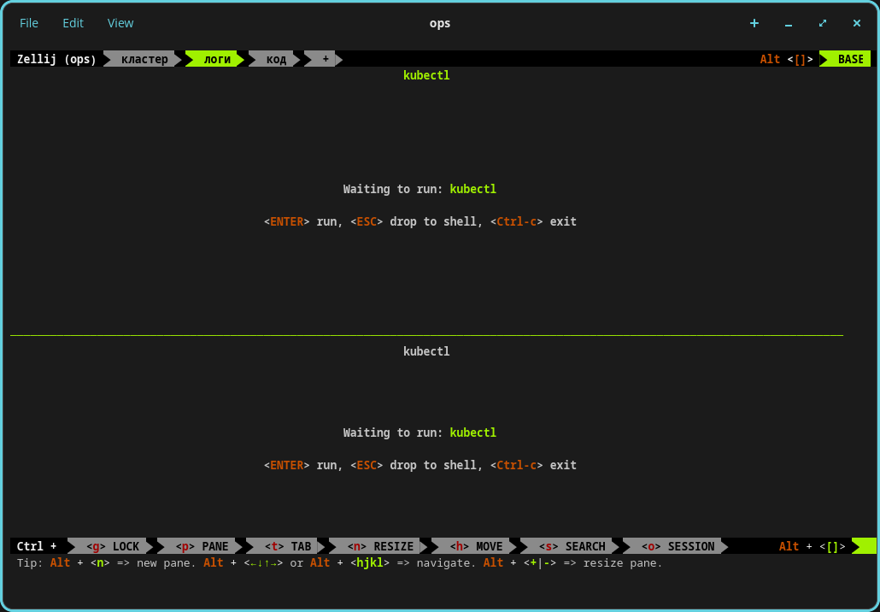Screen dimensions: 880x612
Task: Click 'Waiting to run' in upper pane
Action: 393,189
